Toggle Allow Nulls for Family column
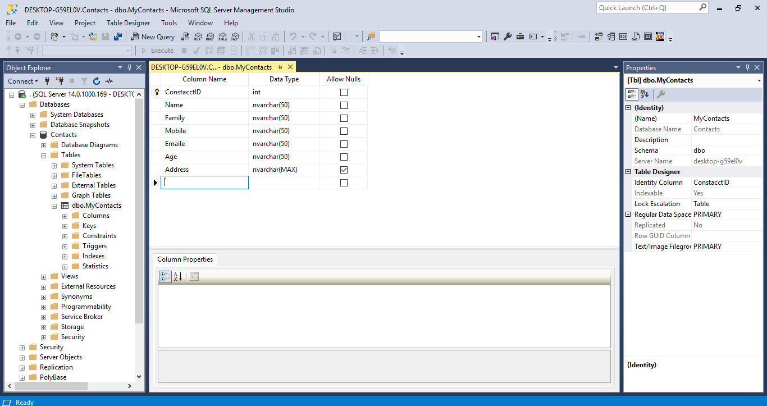This screenshot has width=767, height=406. click(x=344, y=118)
